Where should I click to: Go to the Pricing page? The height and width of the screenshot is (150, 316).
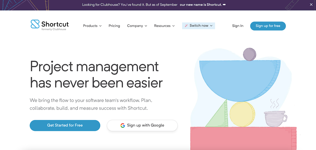pyautogui.click(x=114, y=26)
